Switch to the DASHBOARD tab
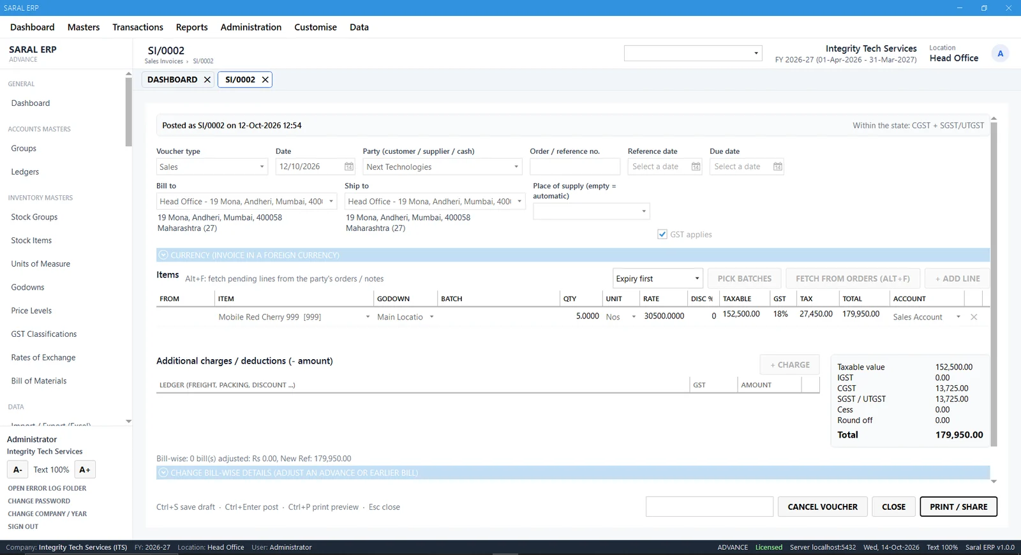Image resolution: width=1021 pixels, height=555 pixels. point(172,80)
